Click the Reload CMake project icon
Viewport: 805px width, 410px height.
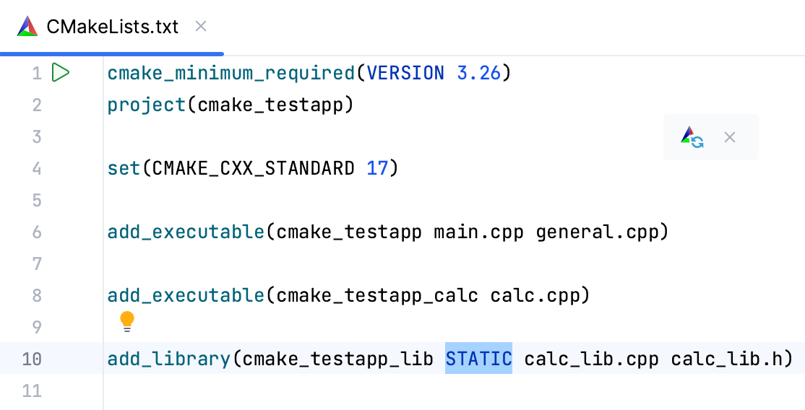692,137
